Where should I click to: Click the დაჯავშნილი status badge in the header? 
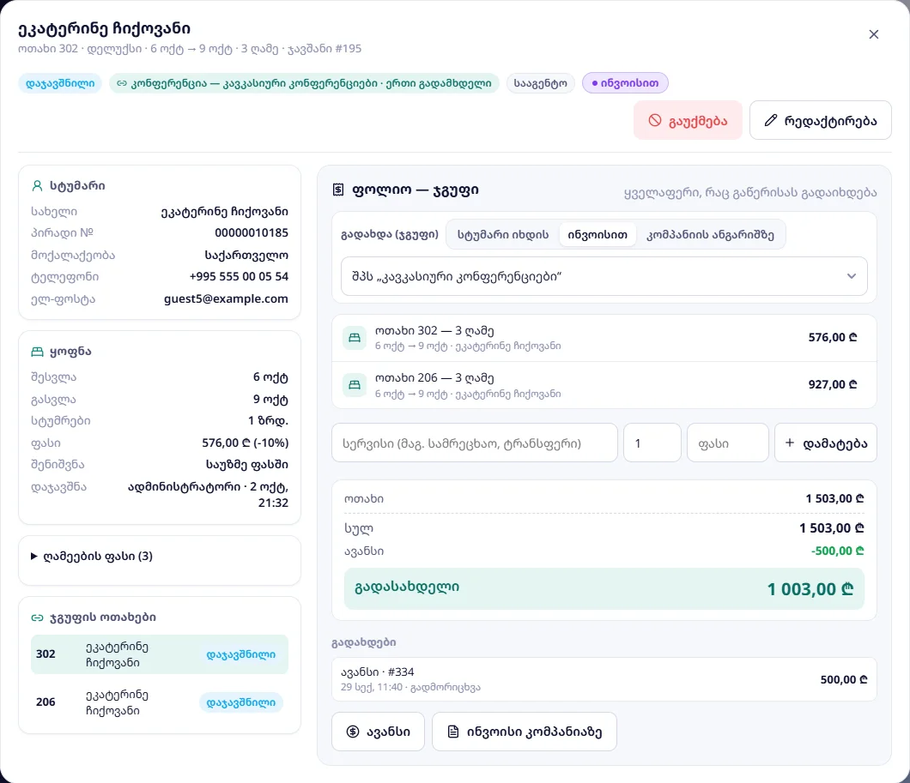(60, 83)
